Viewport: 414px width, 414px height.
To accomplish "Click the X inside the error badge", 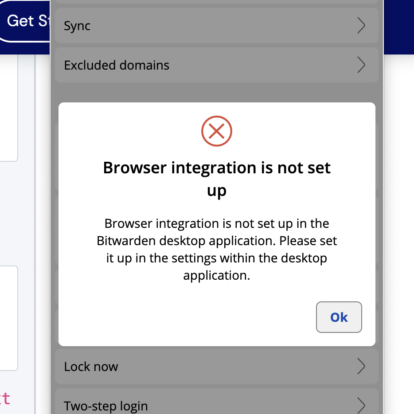I will point(217,131).
